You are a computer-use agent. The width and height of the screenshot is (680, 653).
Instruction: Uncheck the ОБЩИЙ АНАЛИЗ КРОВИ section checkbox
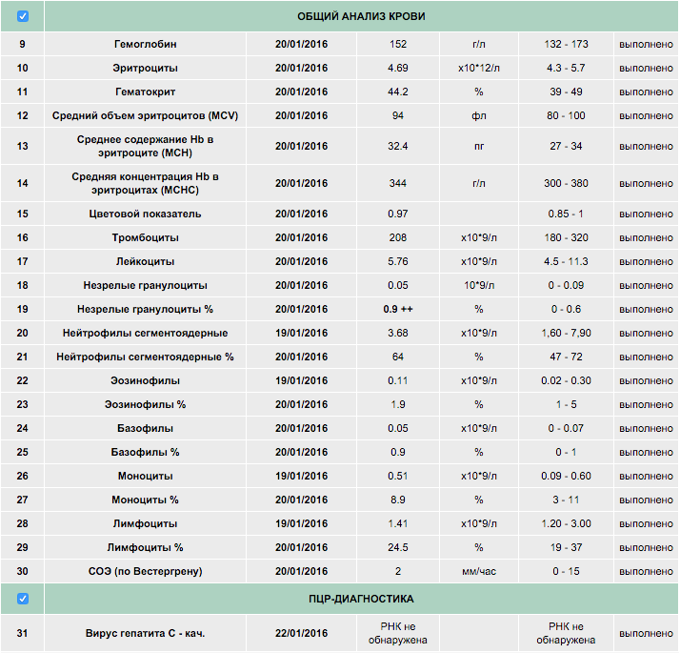pyautogui.click(x=23, y=16)
